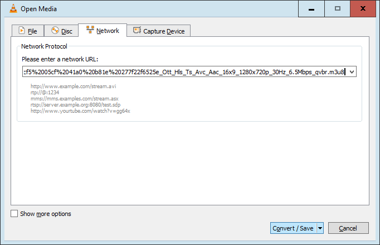The image size is (380, 245).
Task: Switch to the File tab
Action: tap(28, 31)
